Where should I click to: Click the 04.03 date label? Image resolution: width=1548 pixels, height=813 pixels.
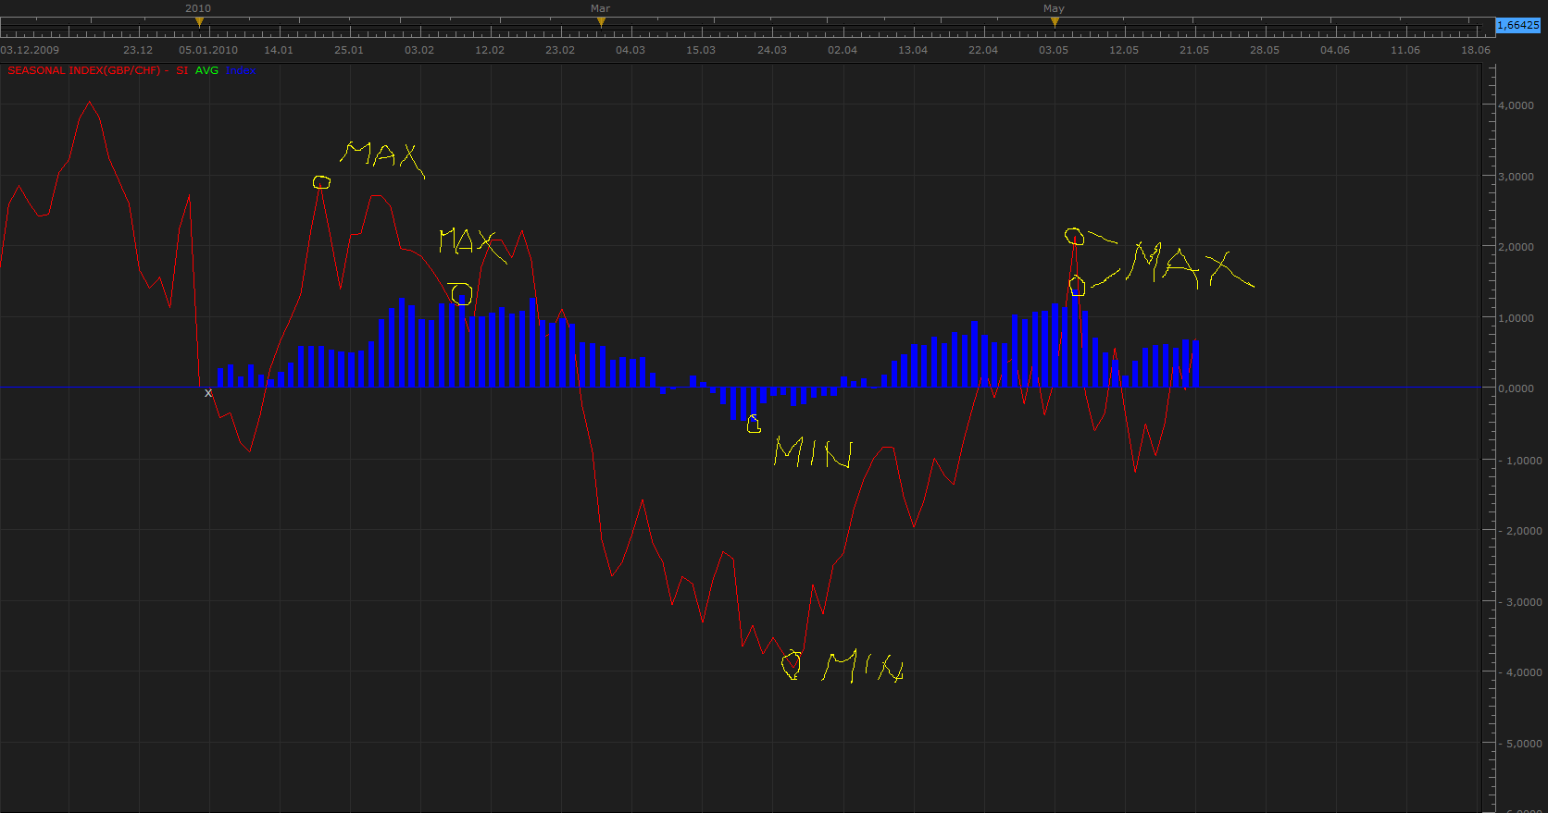630,50
